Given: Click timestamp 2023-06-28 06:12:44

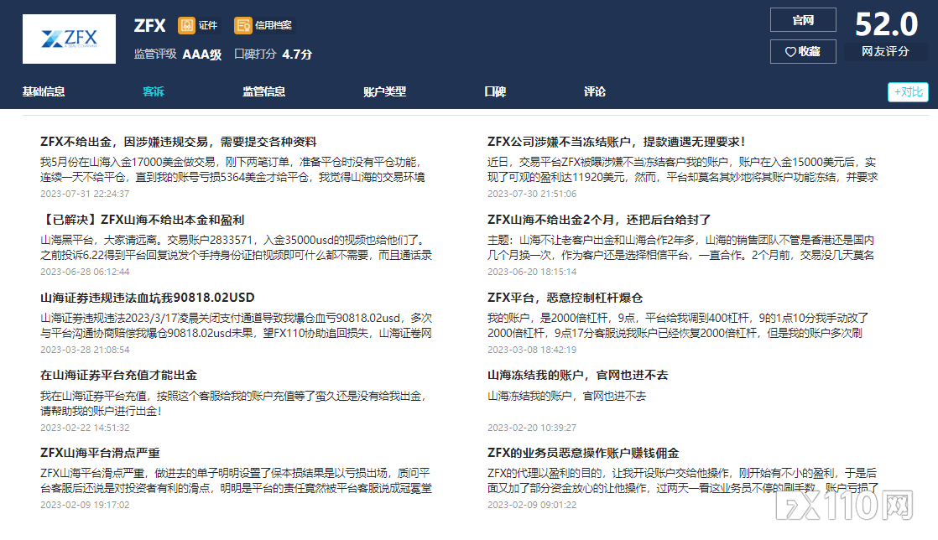Looking at the screenshot, I should point(85,272).
